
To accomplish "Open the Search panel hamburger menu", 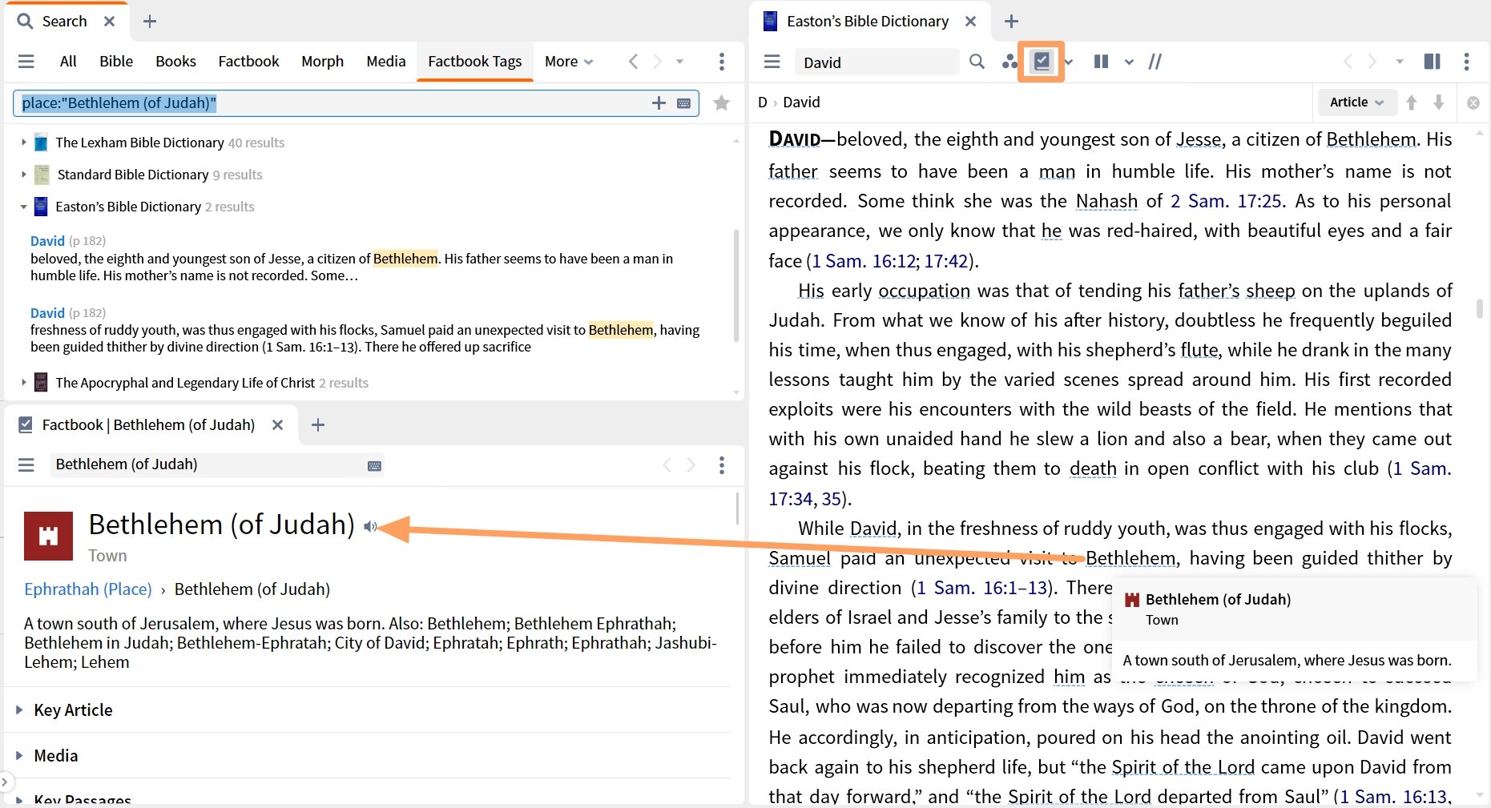I will pos(26,62).
